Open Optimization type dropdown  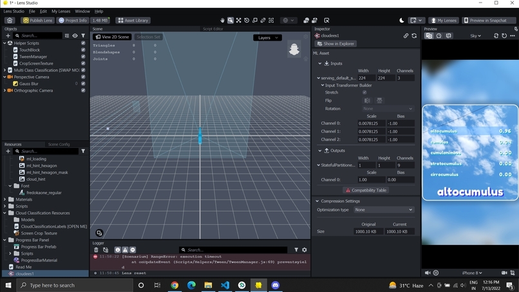point(383,210)
